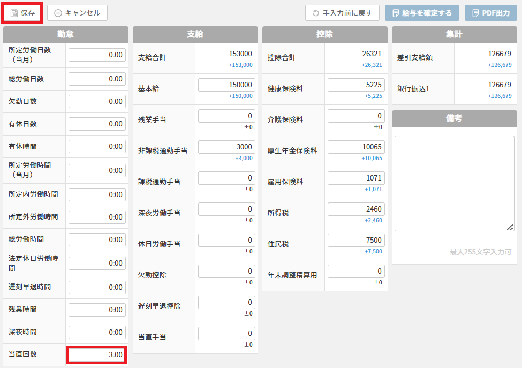
Task: Edit the 有休日数 field
Action: pyautogui.click(x=97, y=124)
